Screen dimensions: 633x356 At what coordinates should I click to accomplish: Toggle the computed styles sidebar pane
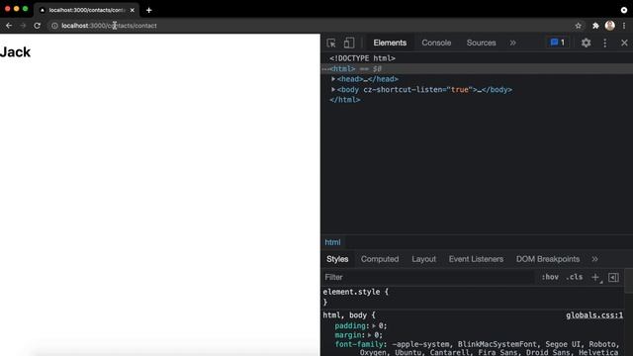[x=613, y=277]
